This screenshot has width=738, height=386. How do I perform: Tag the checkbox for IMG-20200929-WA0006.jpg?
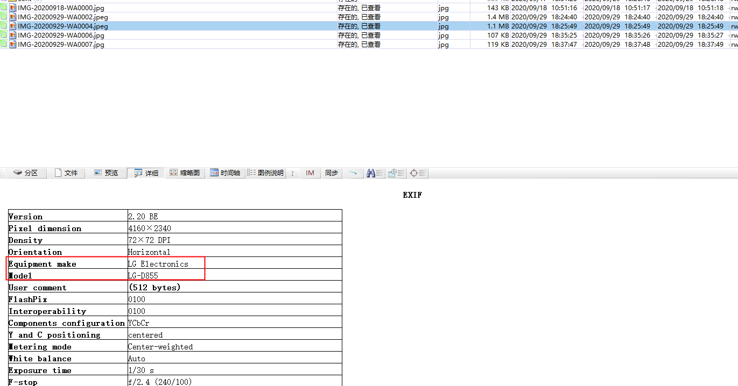[4, 35]
